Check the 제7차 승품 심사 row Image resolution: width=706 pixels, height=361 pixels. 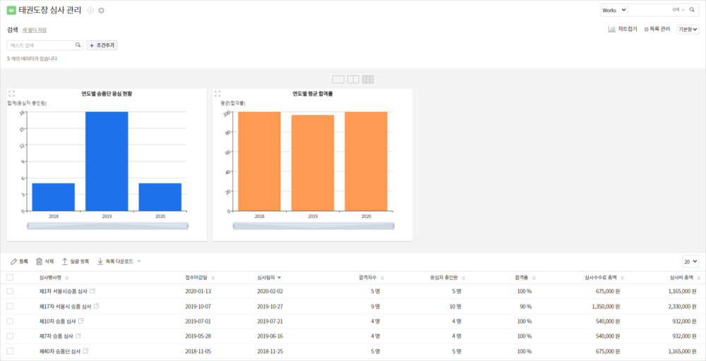tap(10, 336)
